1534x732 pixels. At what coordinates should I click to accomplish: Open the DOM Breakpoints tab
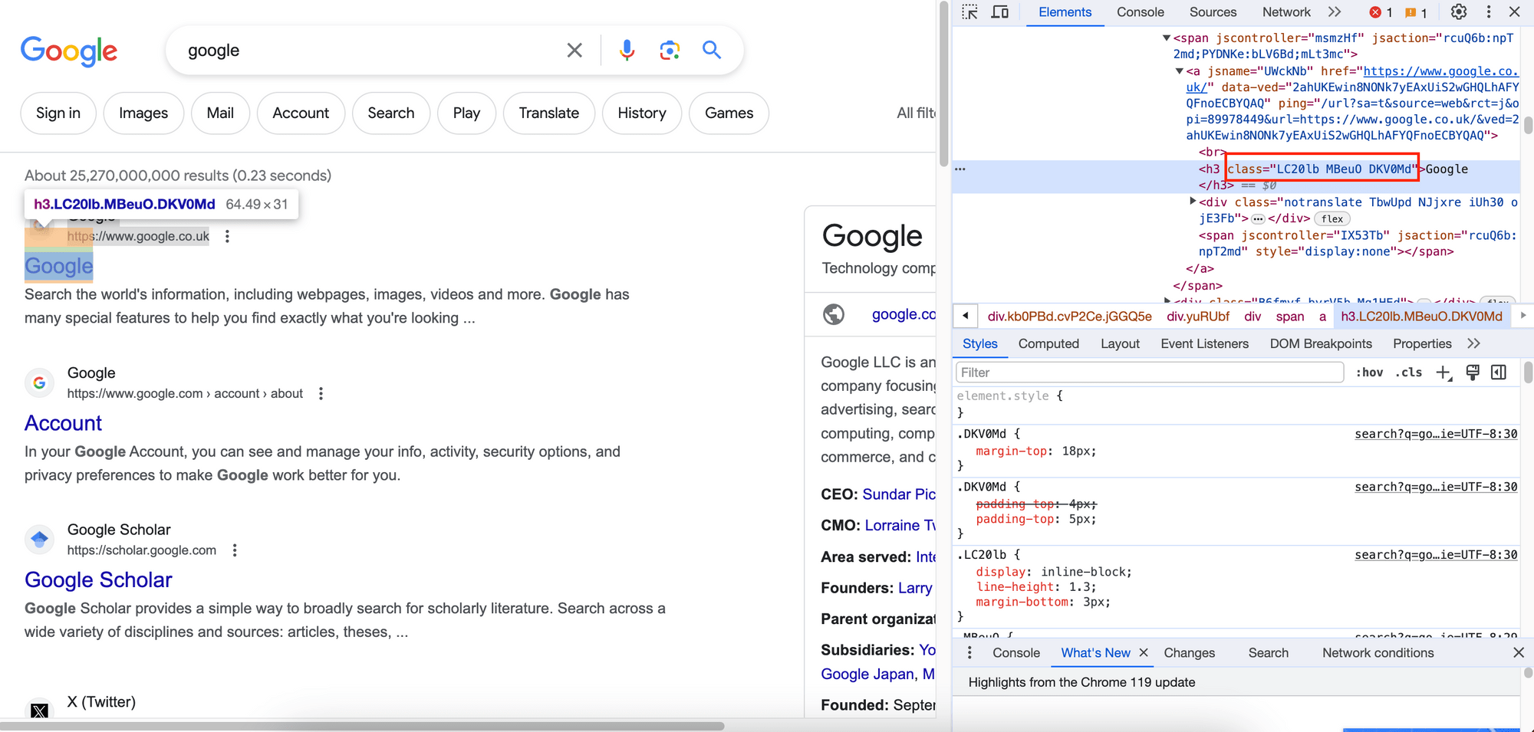(x=1321, y=344)
